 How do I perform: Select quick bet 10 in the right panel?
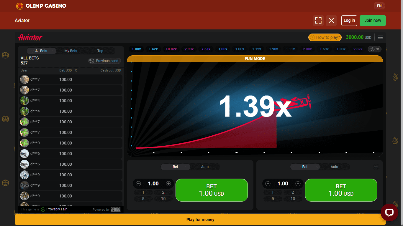(x=293, y=199)
